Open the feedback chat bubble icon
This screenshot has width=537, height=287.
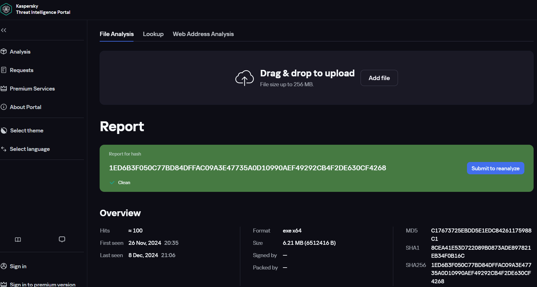pos(62,239)
